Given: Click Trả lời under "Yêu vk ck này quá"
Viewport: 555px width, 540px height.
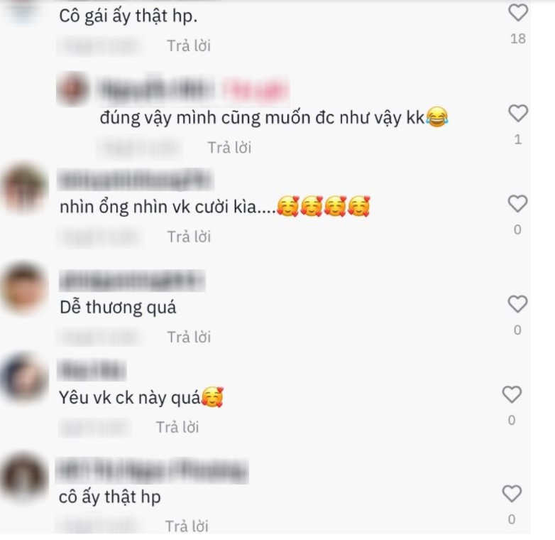Looking at the screenshot, I should point(177,427).
